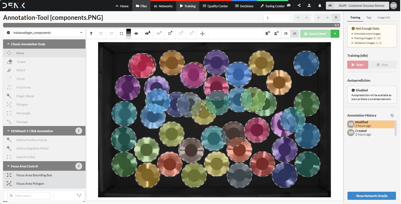Viewport: 401px width, 204px height.
Task: Click the share icon in top bar
Action: (x=299, y=6)
